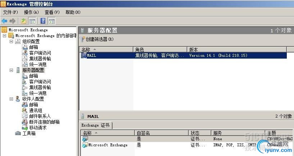
Task: Click the 邮箱 icon under 服务器配置
Action: pyautogui.click(x=25, y=76)
